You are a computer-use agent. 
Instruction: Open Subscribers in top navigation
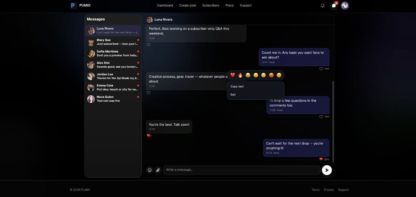pyautogui.click(x=211, y=6)
